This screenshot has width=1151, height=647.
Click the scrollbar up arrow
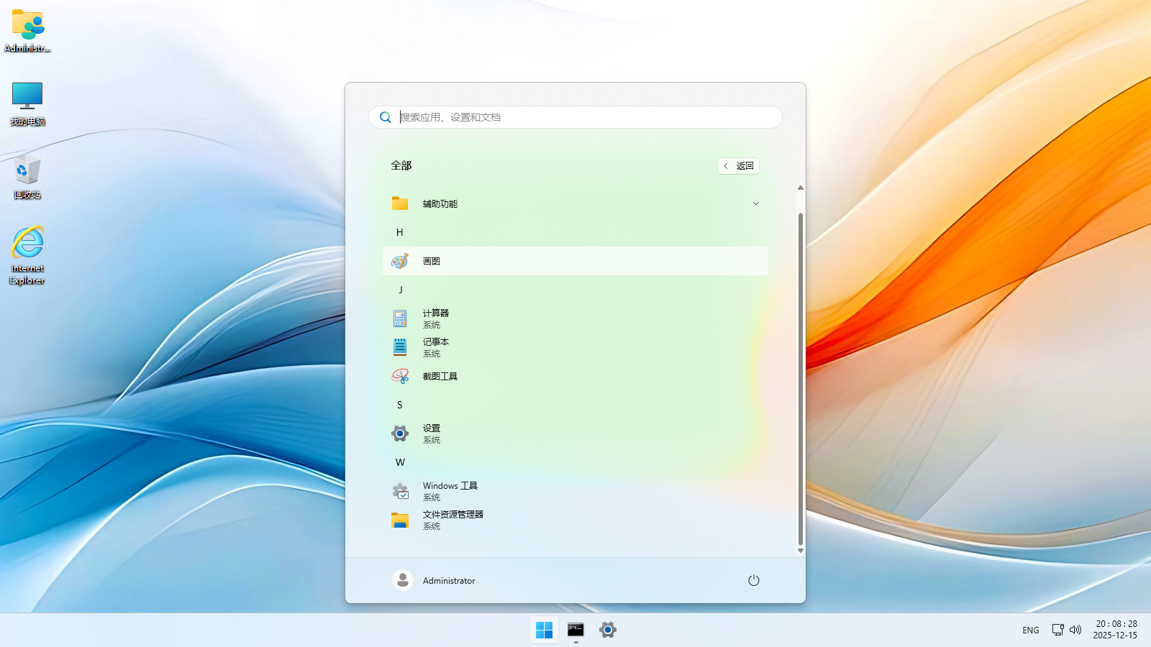point(800,188)
